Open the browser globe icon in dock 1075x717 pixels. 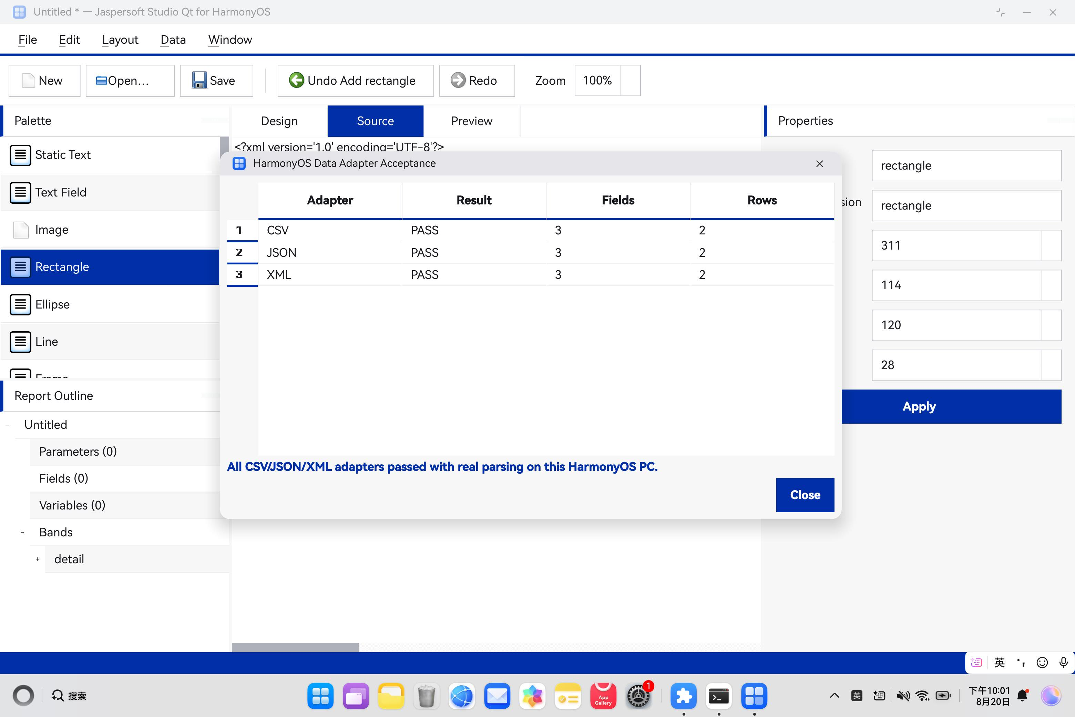tap(461, 696)
